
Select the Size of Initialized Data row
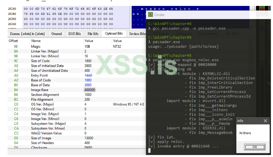(x=76, y=66)
